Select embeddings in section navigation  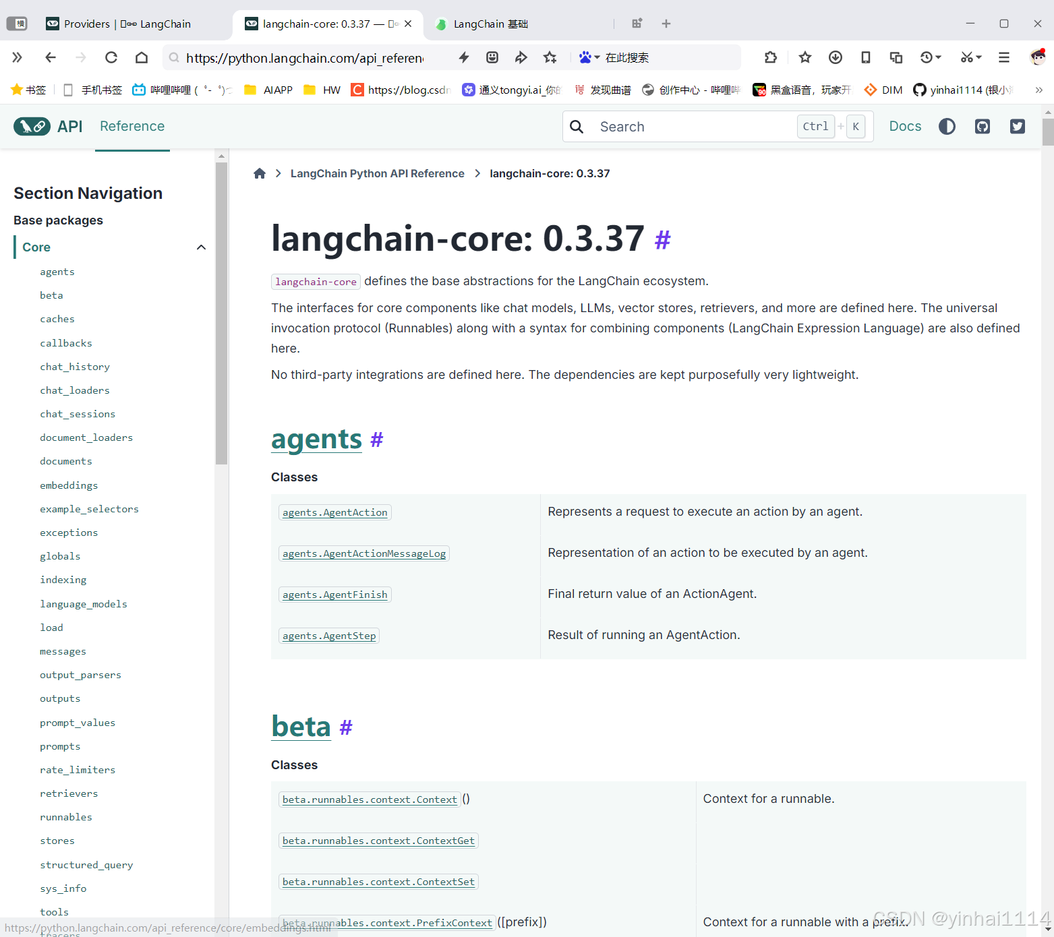[69, 485]
